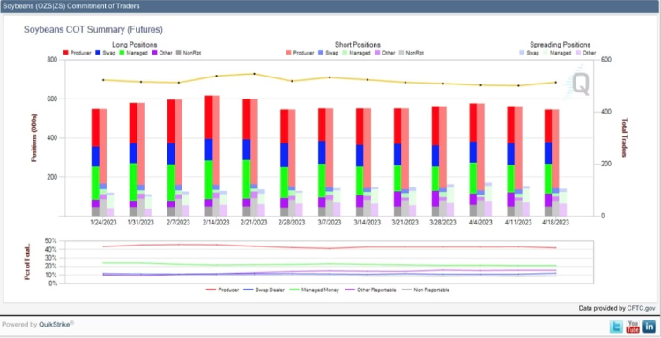661x338 pixels.
Task: Toggle Producer short positions legend entry
Action: pyautogui.click(x=301, y=53)
